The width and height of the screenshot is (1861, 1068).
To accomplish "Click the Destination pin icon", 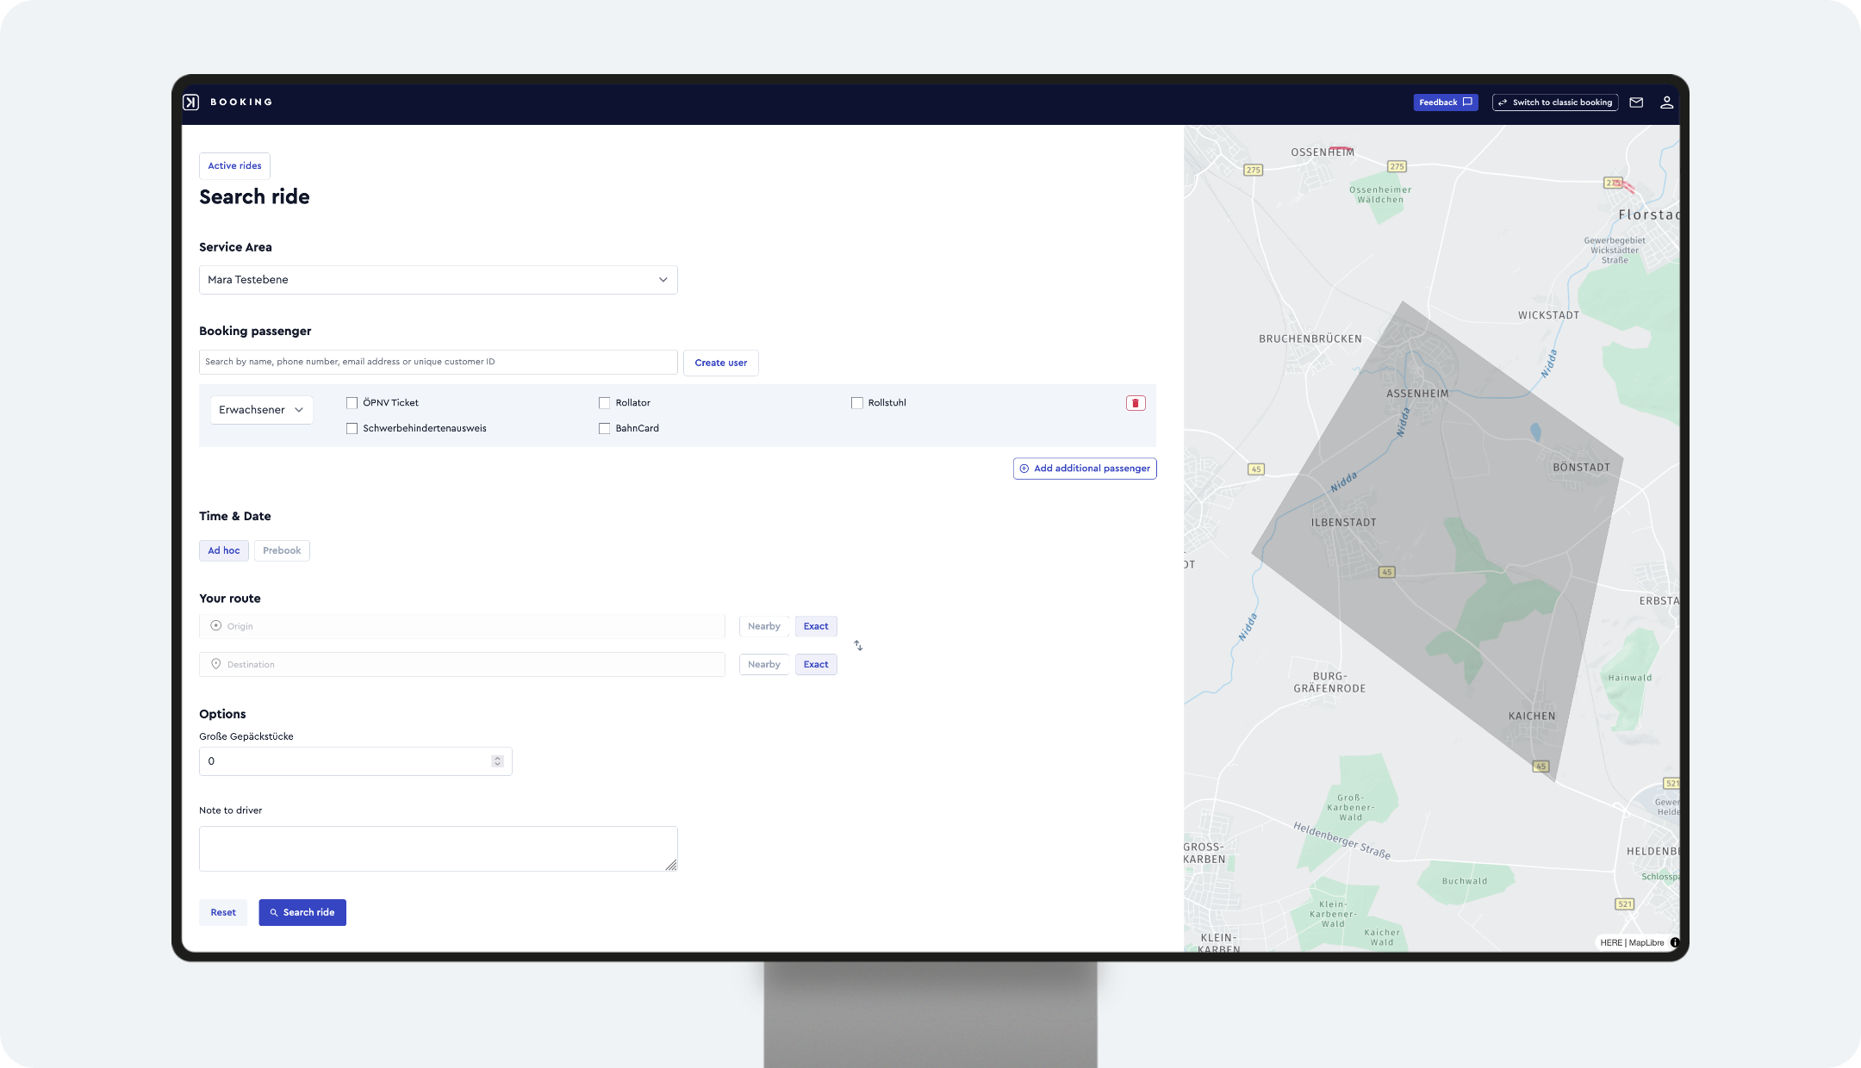I will (x=216, y=664).
